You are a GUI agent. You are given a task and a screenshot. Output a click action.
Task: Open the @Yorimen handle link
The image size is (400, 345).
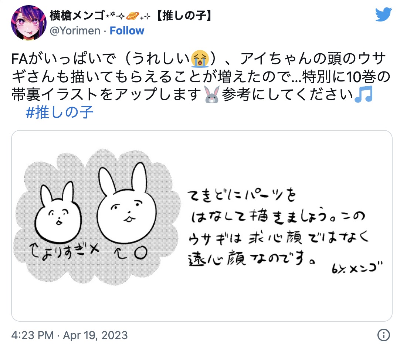click(x=75, y=31)
